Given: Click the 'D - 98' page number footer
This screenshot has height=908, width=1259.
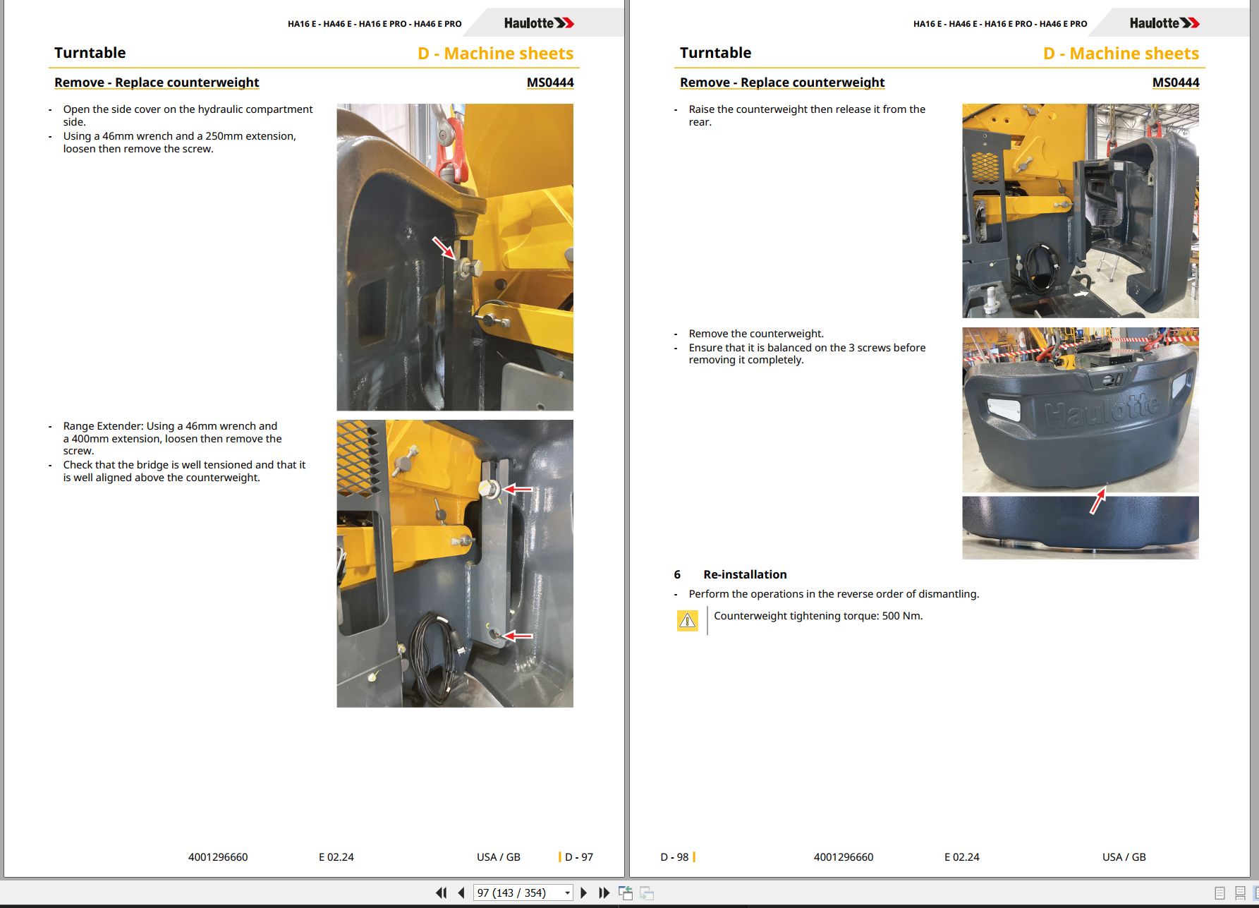Looking at the screenshot, I should coord(674,857).
